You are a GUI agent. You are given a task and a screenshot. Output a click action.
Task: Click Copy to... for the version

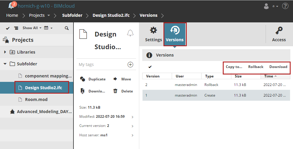point(234,67)
